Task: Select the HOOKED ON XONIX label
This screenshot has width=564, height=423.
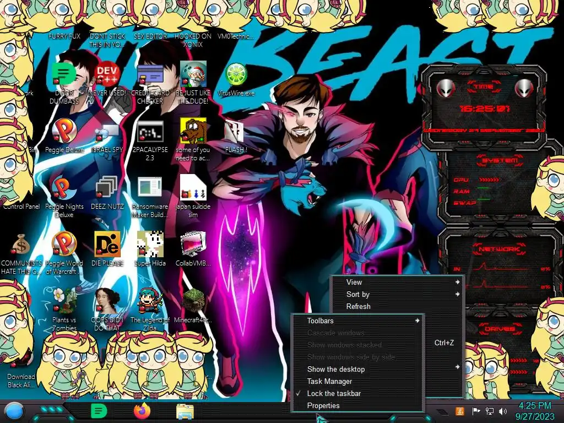Action: 193,40
